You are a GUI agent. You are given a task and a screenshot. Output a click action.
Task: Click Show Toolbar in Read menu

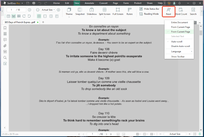pyautogui.click(x=179, y=57)
